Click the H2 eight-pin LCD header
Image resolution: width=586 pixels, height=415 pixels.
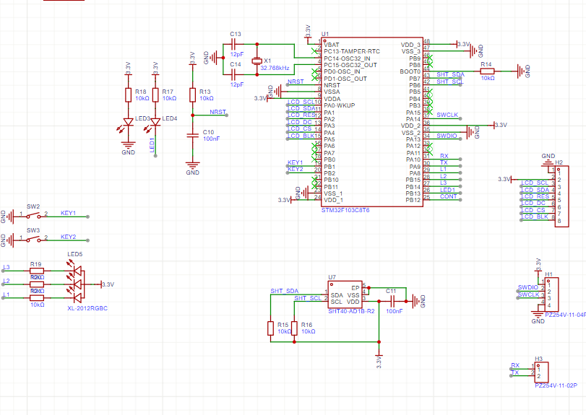point(561,196)
